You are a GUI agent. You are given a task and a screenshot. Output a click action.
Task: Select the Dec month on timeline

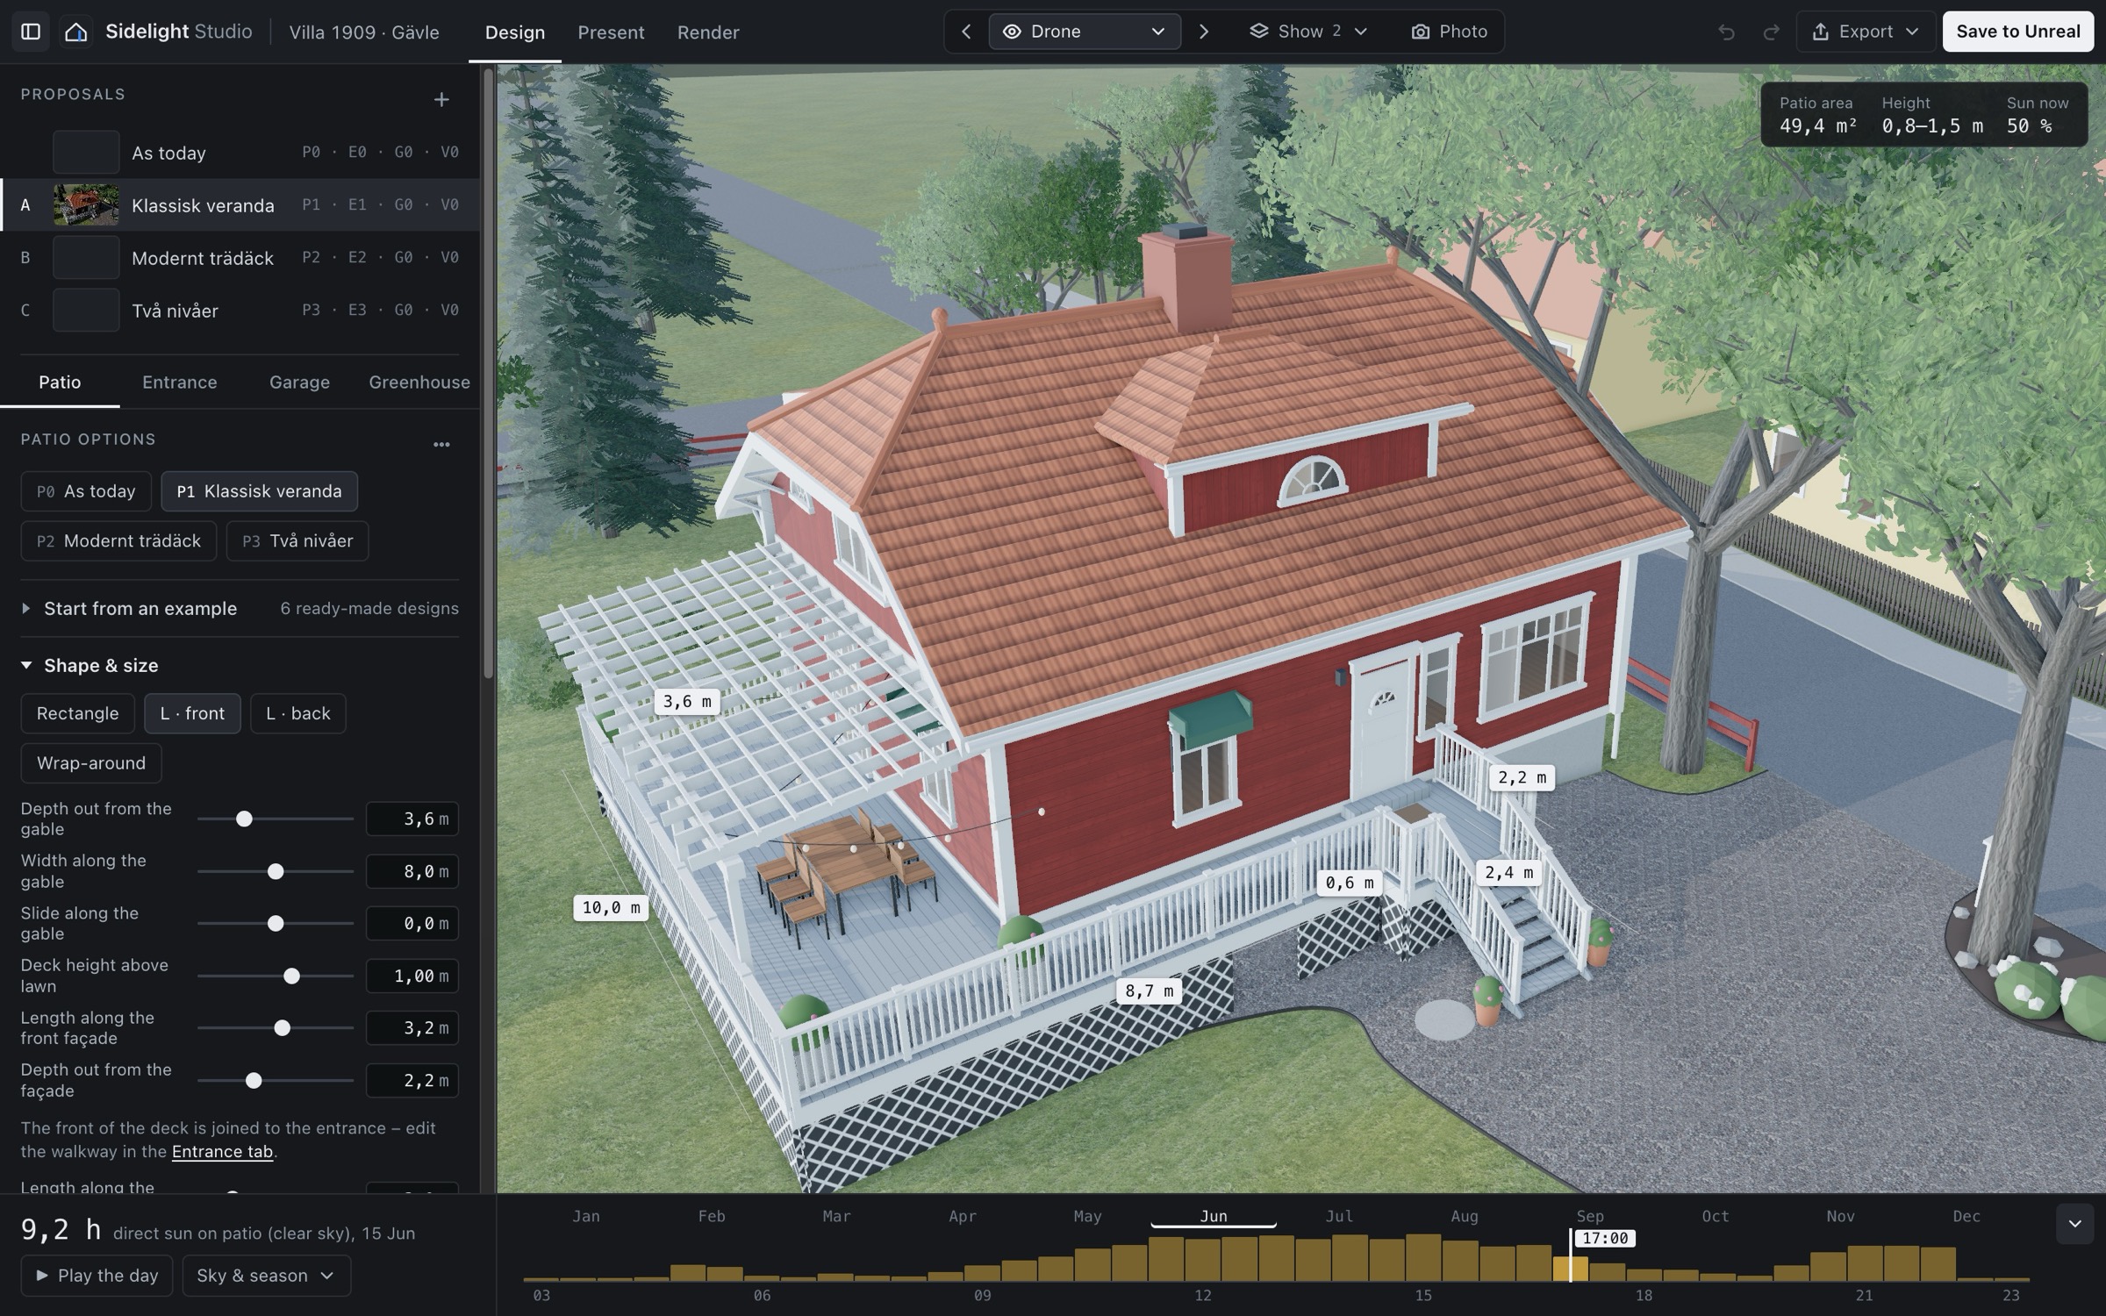pos(1966,1216)
